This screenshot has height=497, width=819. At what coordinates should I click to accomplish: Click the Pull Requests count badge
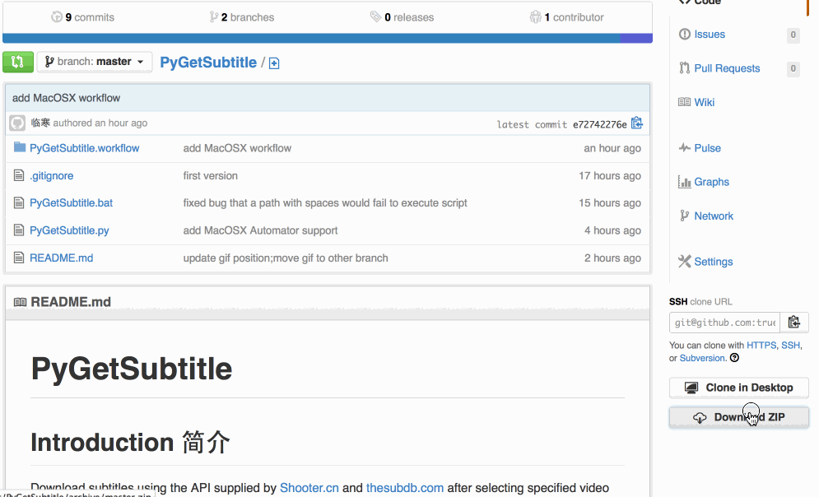pyautogui.click(x=793, y=68)
